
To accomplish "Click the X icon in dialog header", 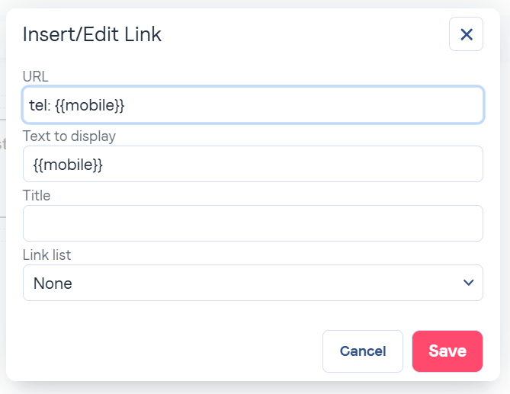I will (466, 34).
